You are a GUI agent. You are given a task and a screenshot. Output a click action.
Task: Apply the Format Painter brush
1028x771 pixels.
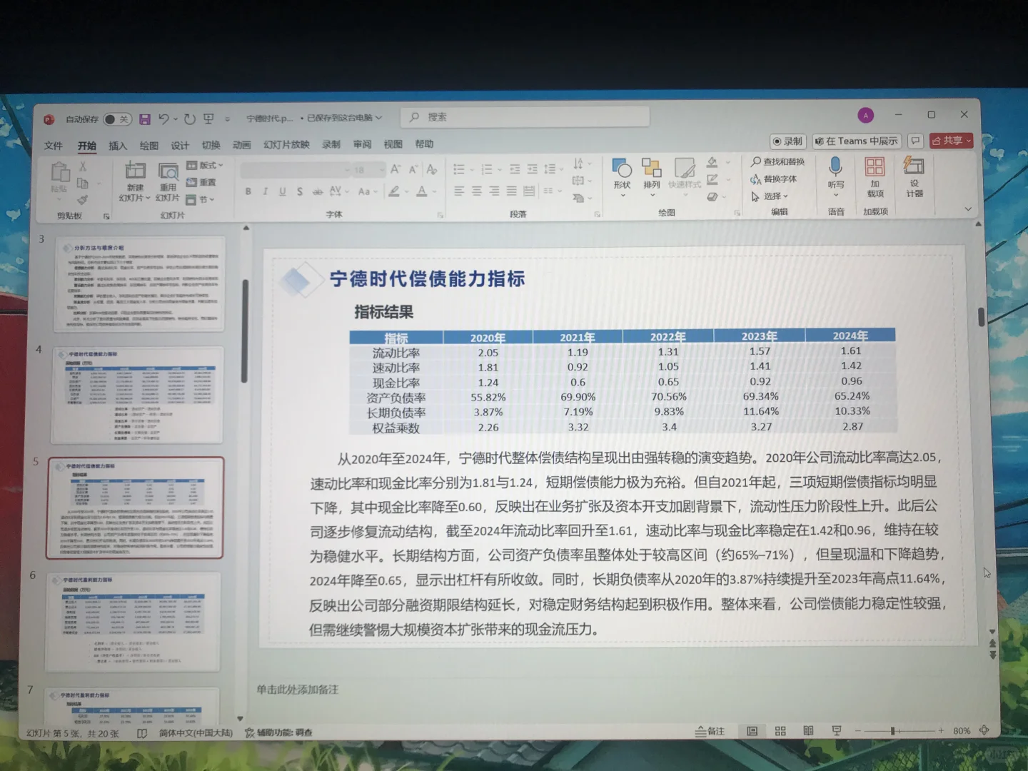tap(83, 201)
